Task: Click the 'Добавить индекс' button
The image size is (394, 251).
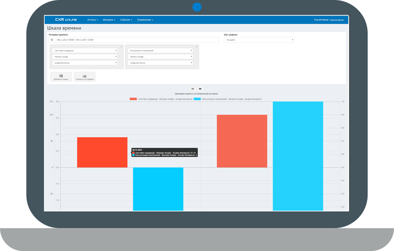Action: point(61,77)
